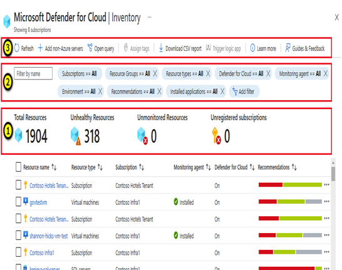Click green Installed check icon in govtestvm row
This screenshot has width=342, height=270.
click(176, 202)
